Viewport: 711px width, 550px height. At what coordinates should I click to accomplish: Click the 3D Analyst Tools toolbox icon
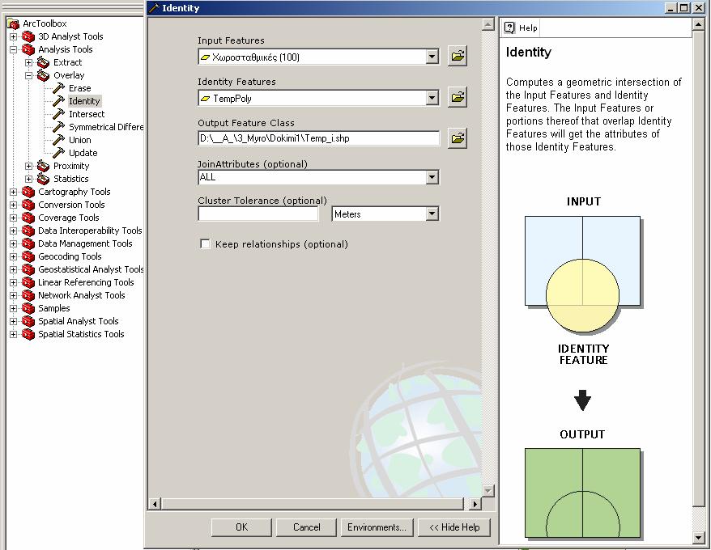(x=28, y=36)
